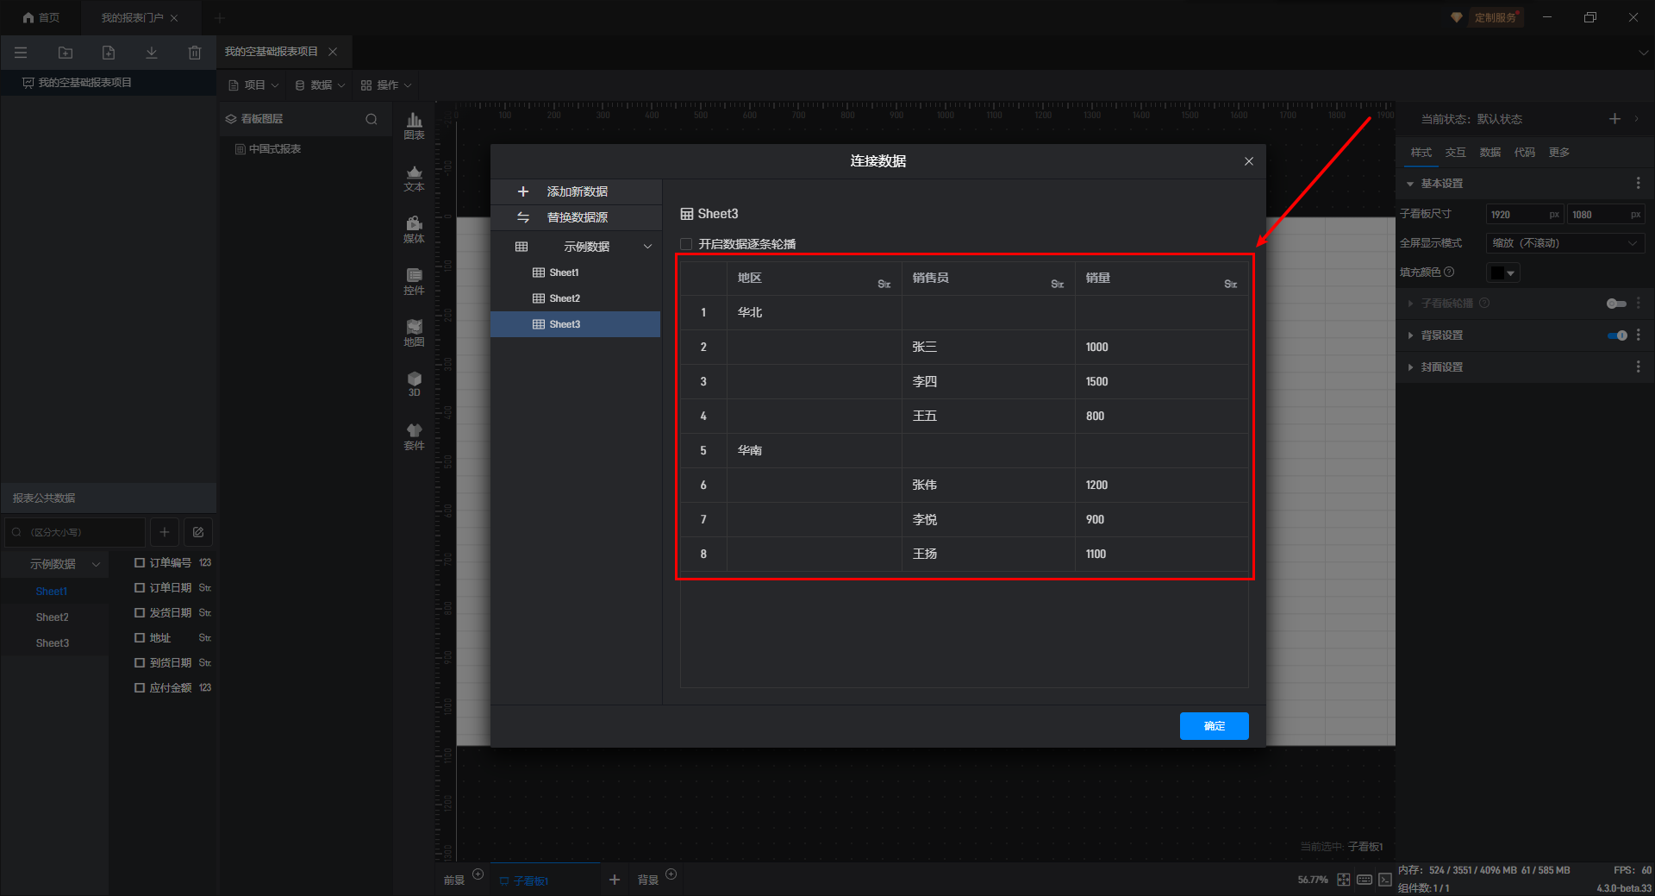Open the 3D component panel
Image resolution: width=1655 pixels, height=896 pixels.
(414, 384)
